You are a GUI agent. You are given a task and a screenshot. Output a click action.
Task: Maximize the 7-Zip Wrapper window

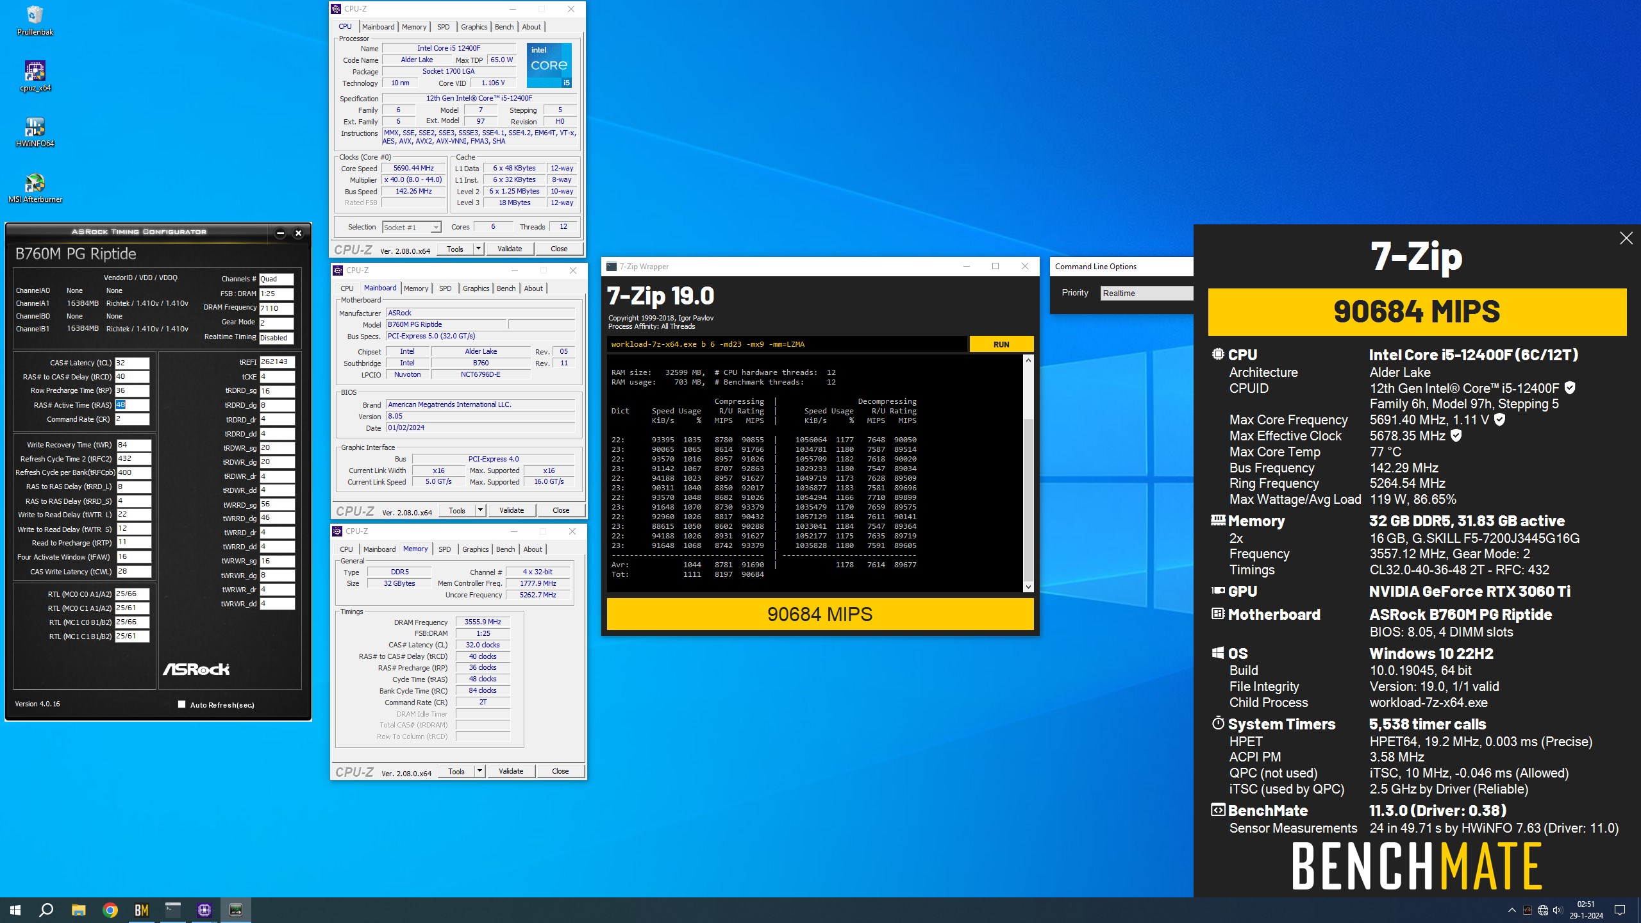(x=995, y=267)
